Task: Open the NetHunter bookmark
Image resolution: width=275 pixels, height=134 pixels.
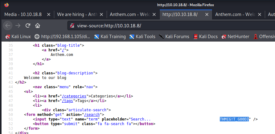Action: (x=235, y=37)
